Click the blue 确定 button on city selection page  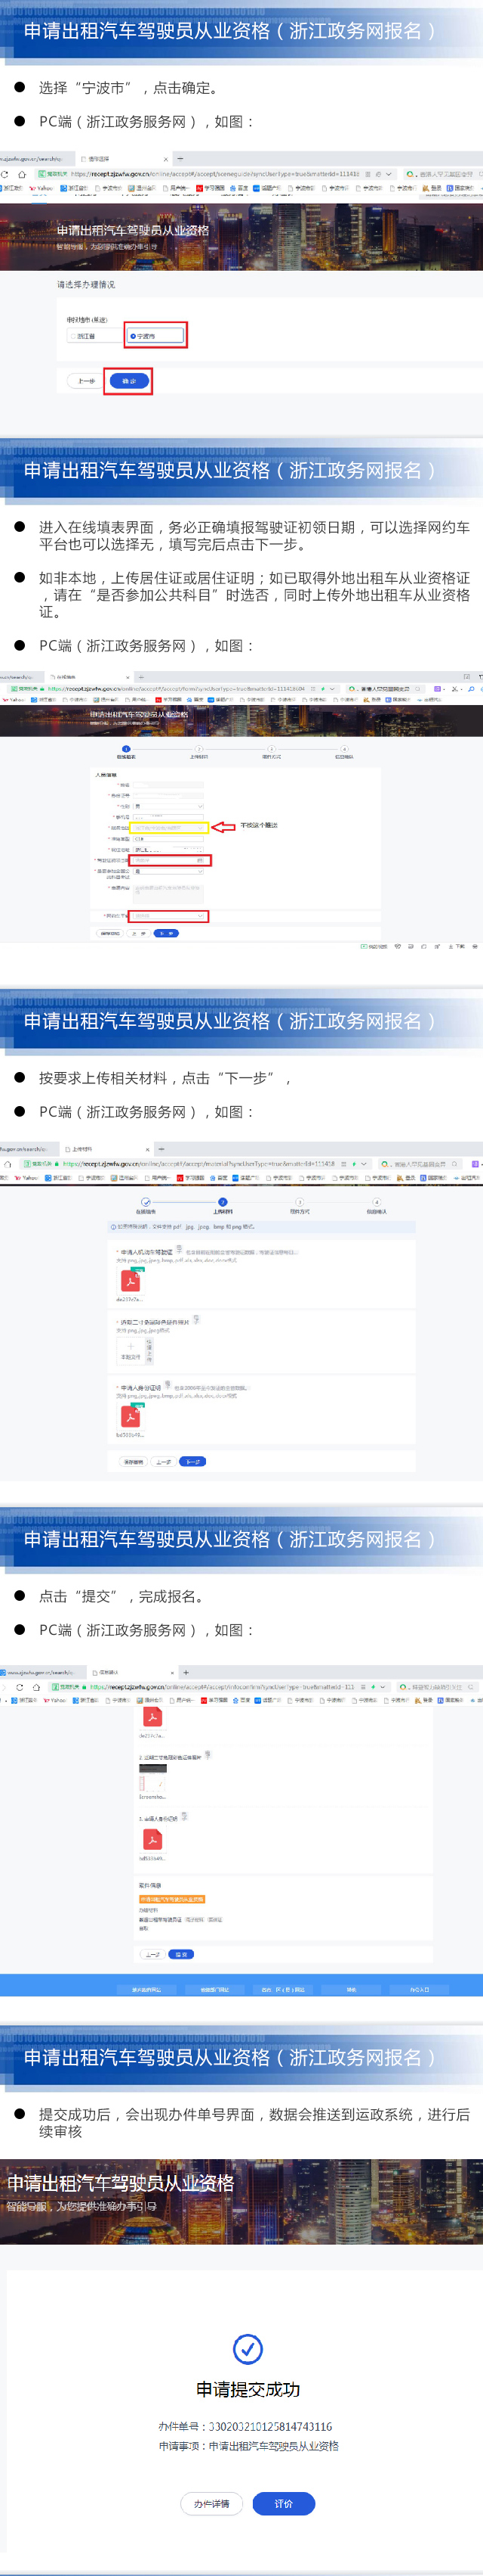pyautogui.click(x=130, y=381)
